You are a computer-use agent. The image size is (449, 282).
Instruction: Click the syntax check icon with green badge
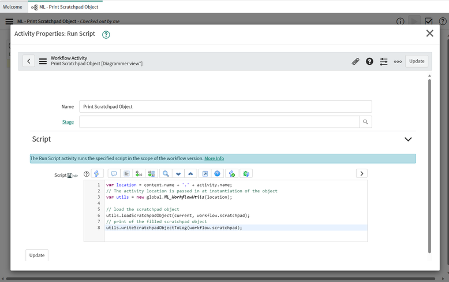click(x=231, y=174)
